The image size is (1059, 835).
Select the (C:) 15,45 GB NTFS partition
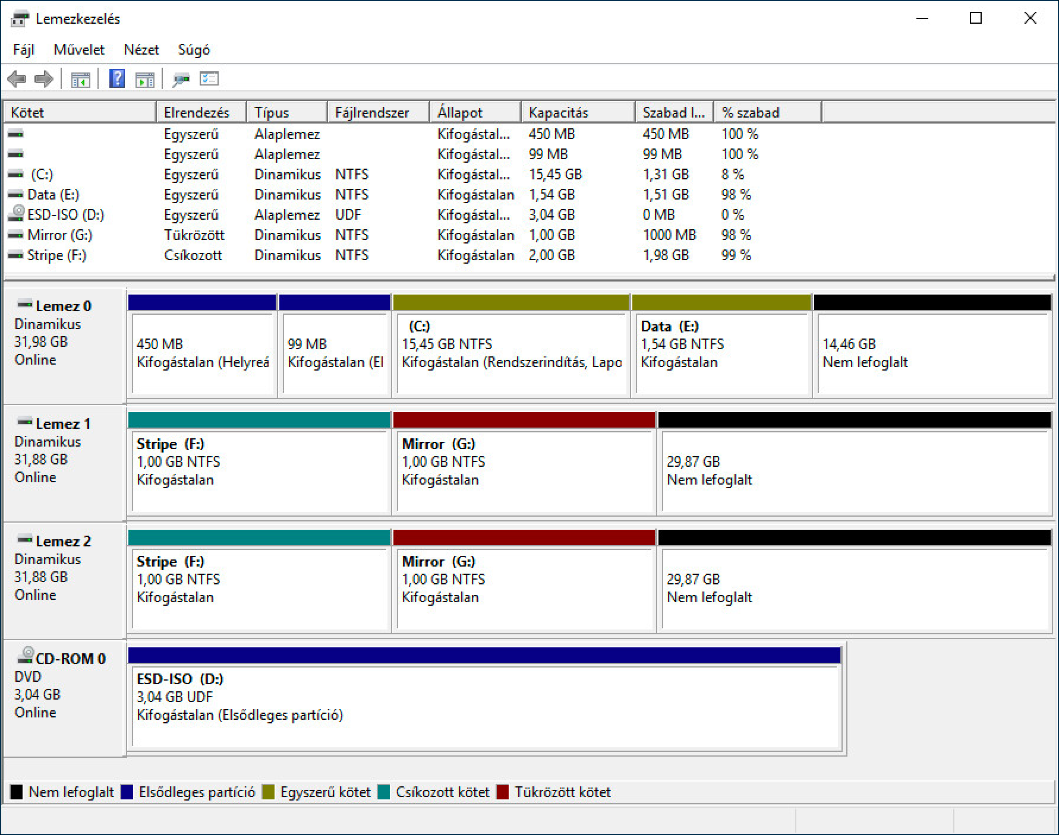[x=511, y=346]
